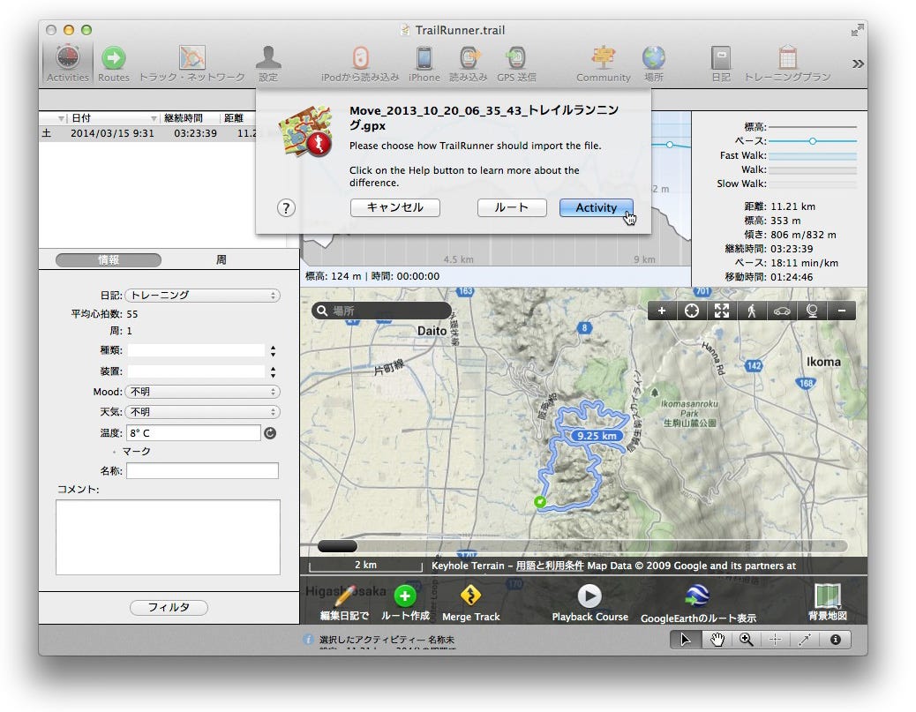Toggle fullscreen with top-right arrows
Screen dimensions: 916x712
point(857,30)
